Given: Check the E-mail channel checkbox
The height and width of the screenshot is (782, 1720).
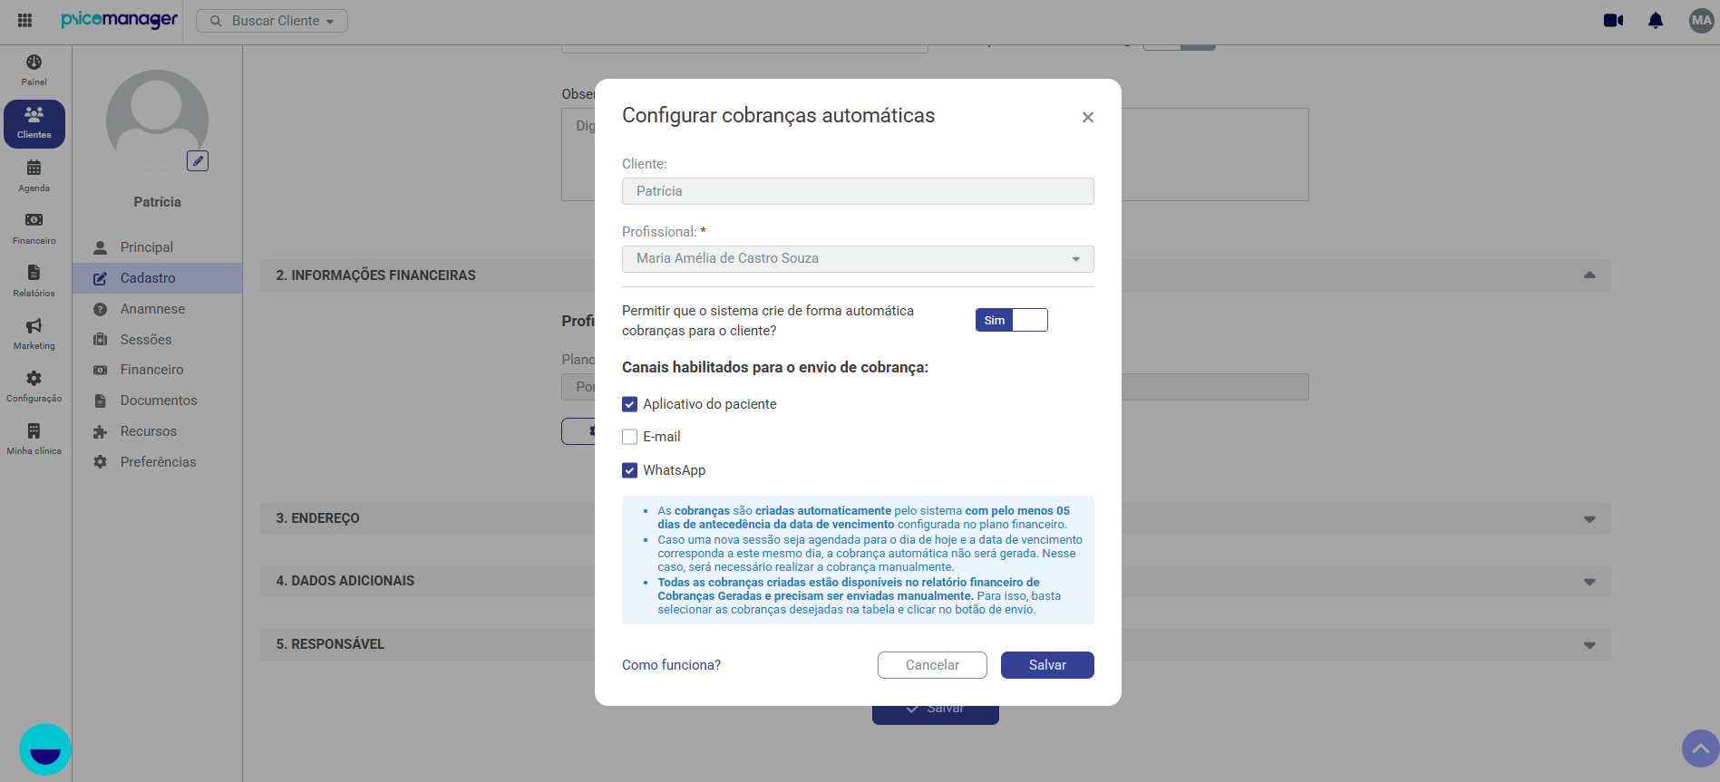Looking at the screenshot, I should 630,437.
